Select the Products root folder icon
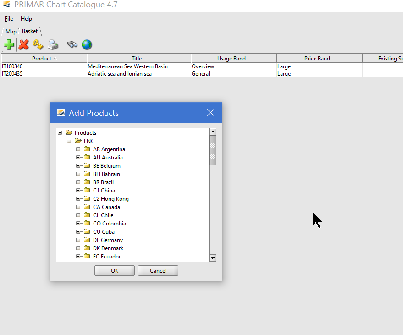Viewport: 403px width, 335px height. [69, 132]
